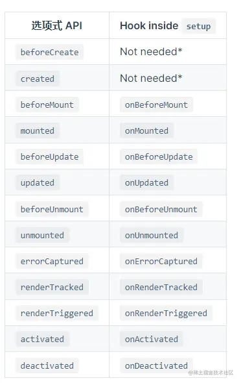Click the errorCaptured code label
The width and height of the screenshot is (241, 383).
click(52, 262)
